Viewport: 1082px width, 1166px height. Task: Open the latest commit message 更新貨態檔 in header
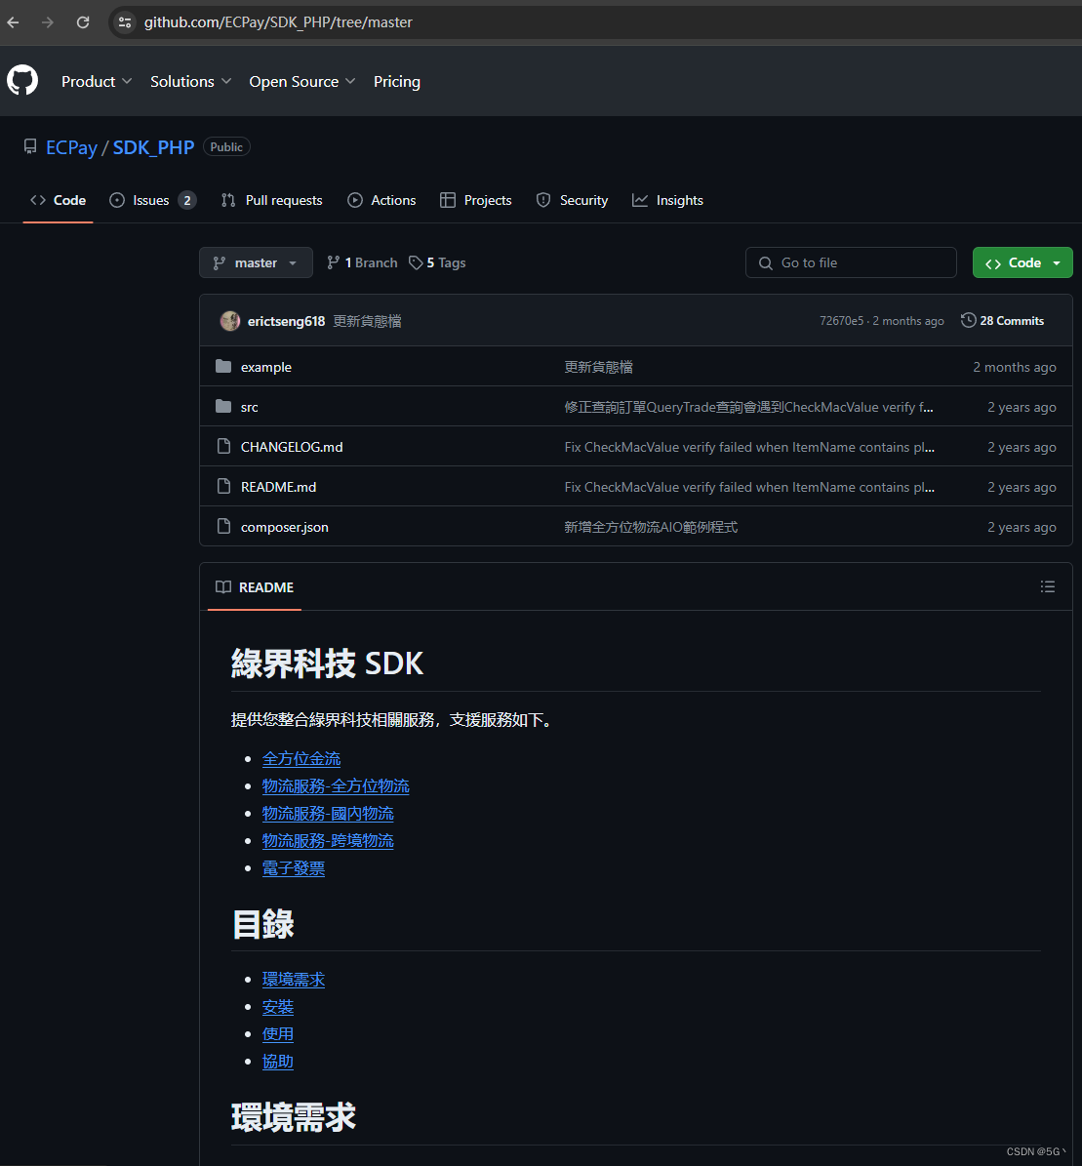click(x=368, y=321)
